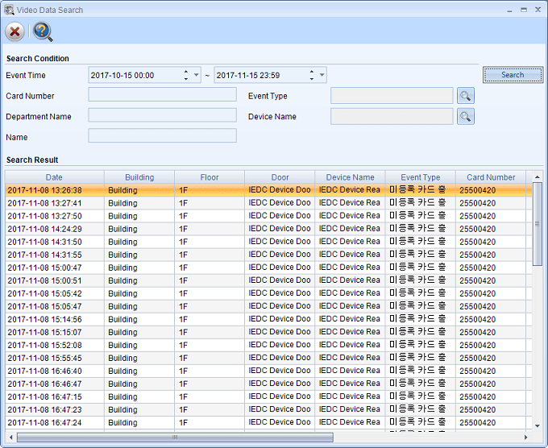Viewport: 548px width, 448px height.
Task: Click the red X close toolbar icon
Action: (15, 31)
